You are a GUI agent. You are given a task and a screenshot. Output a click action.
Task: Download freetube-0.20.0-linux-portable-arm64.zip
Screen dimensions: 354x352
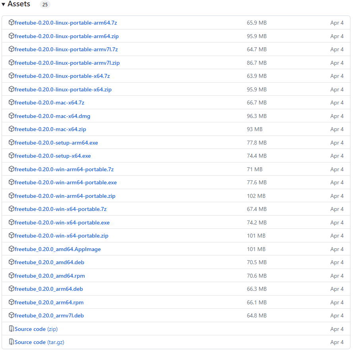67,36
